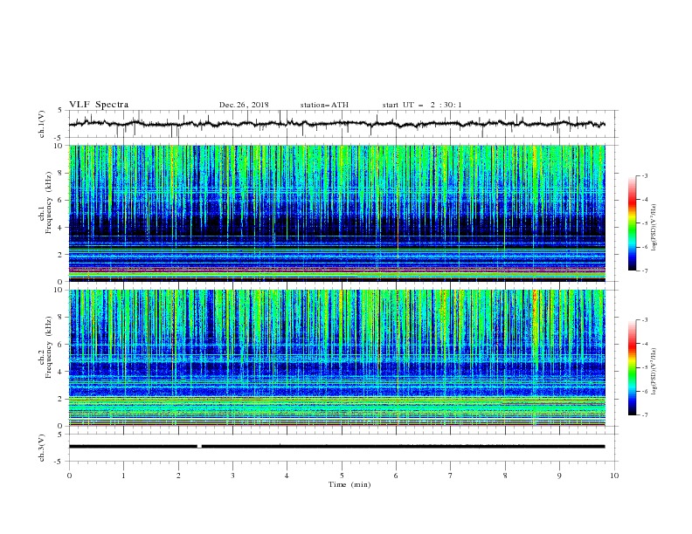Click tick label 8 on the Time axis

tap(505, 476)
